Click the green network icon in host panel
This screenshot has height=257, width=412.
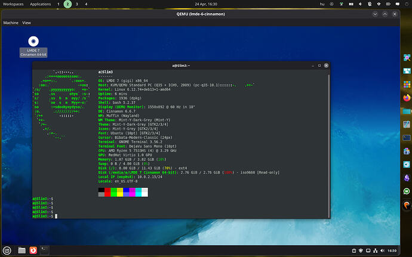point(342,4)
